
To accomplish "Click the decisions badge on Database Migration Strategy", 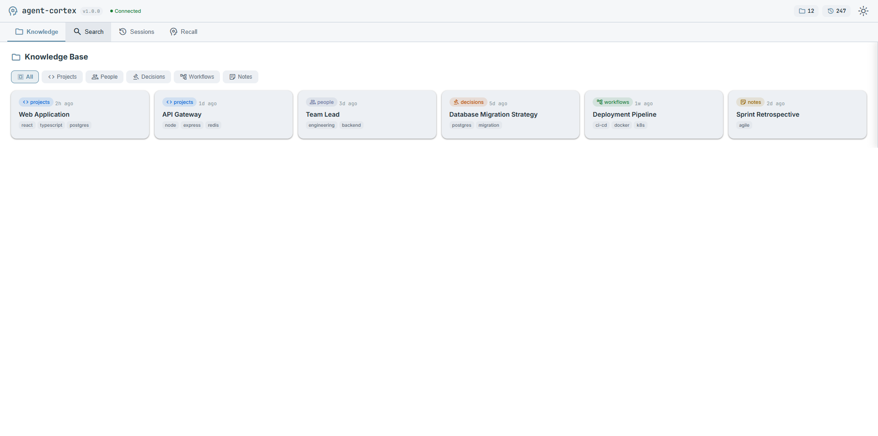I will tap(468, 102).
